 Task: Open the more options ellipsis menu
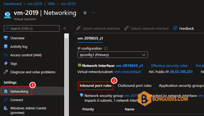pyautogui.click(x=93, y=13)
